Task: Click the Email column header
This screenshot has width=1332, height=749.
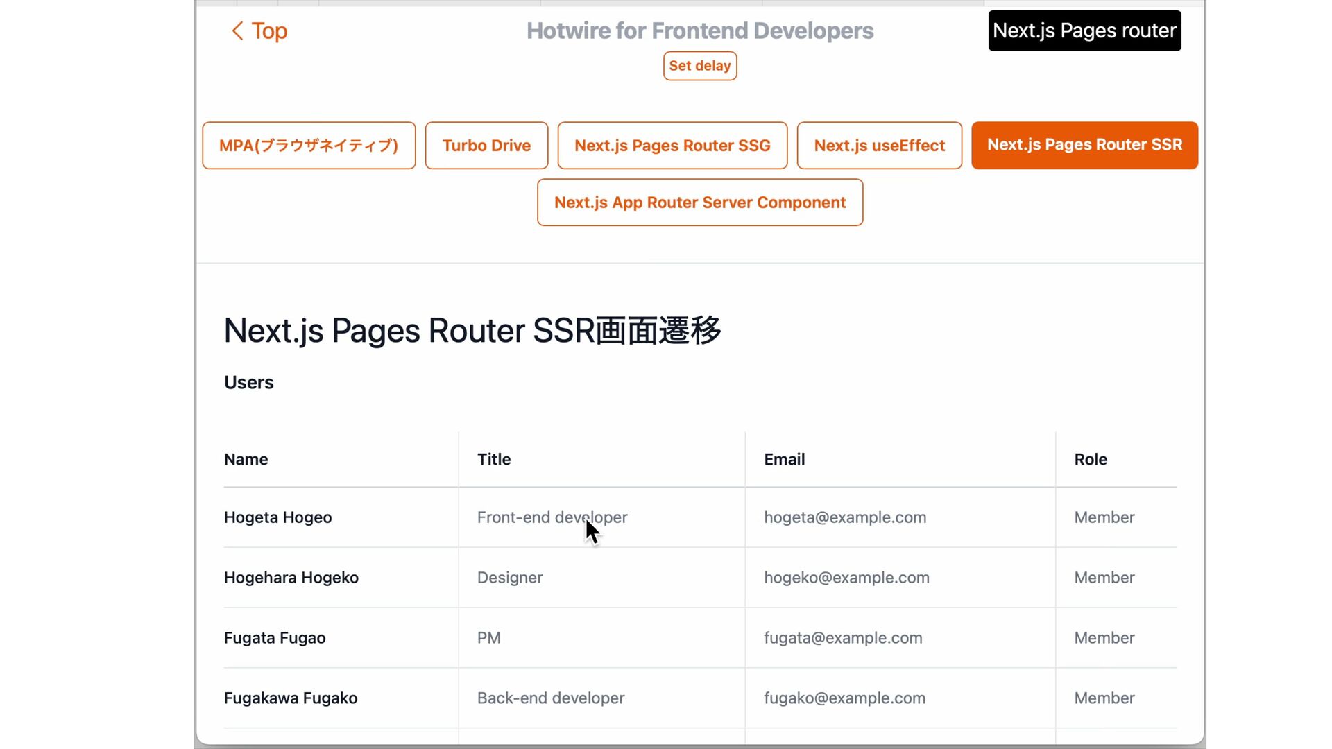Action: [x=785, y=459]
